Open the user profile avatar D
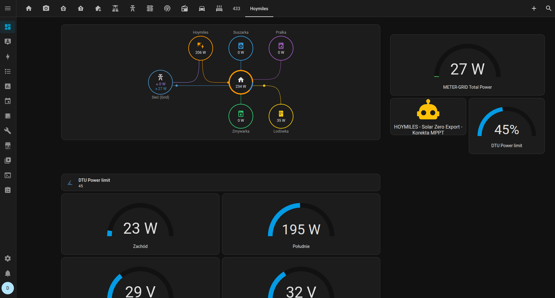Image resolution: width=555 pixels, height=298 pixels. (8, 288)
